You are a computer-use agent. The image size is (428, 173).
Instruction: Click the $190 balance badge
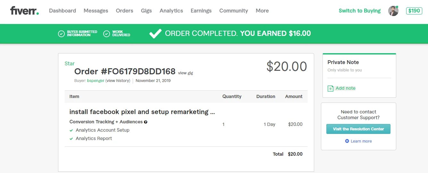tap(414, 11)
